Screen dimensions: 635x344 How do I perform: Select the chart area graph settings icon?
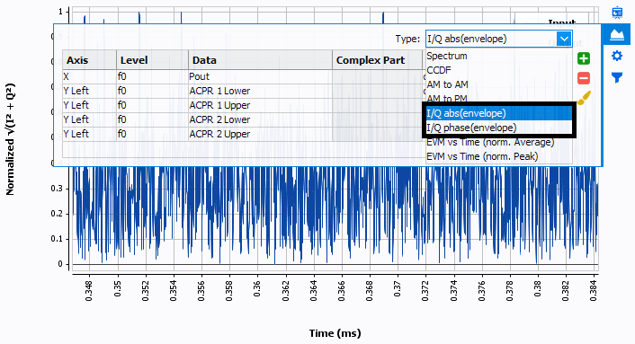pyautogui.click(x=617, y=34)
